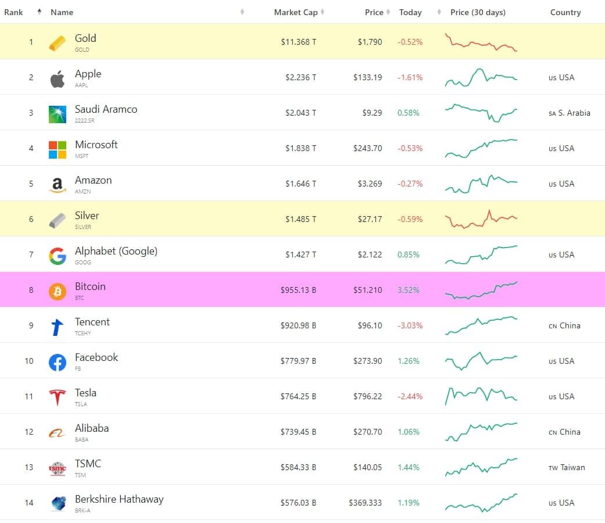Click Berkshire Hathaway price $369,333
605x523 pixels.
pos(366,503)
